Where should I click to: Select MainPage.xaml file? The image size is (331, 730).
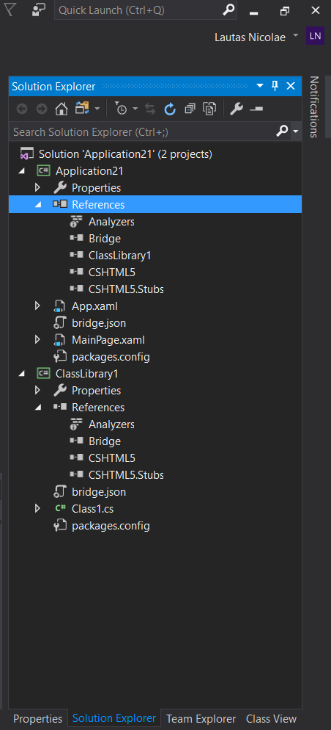108,340
